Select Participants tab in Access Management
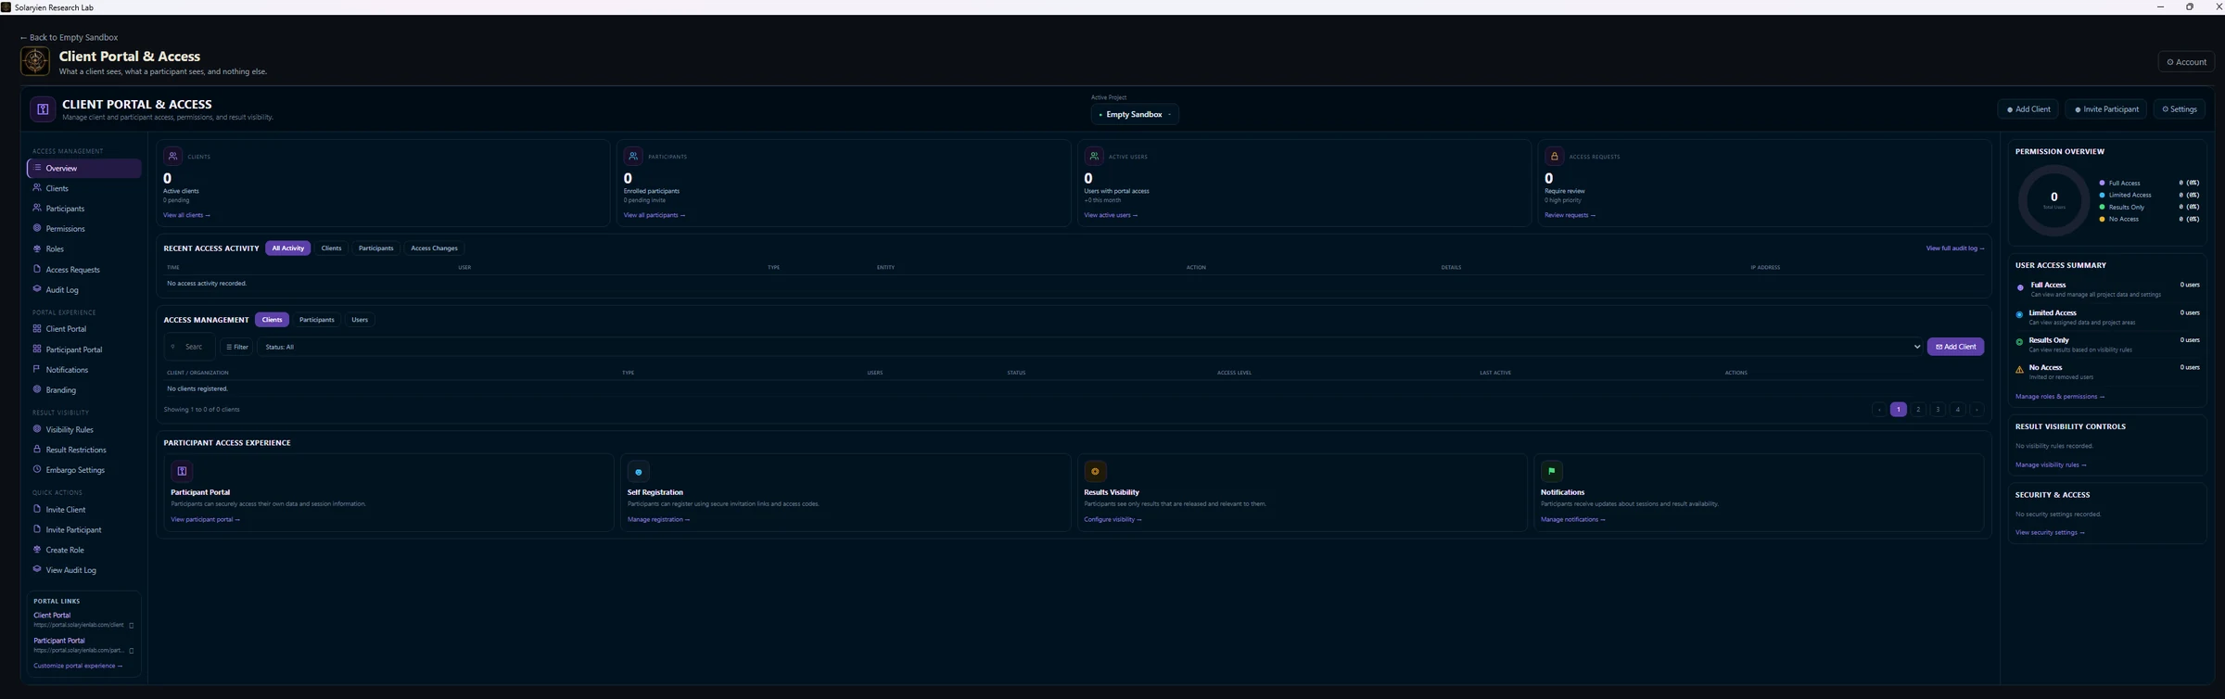The image size is (2225, 699). point(317,320)
